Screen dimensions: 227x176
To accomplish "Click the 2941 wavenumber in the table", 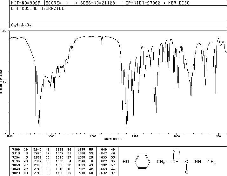I will 38,149.
